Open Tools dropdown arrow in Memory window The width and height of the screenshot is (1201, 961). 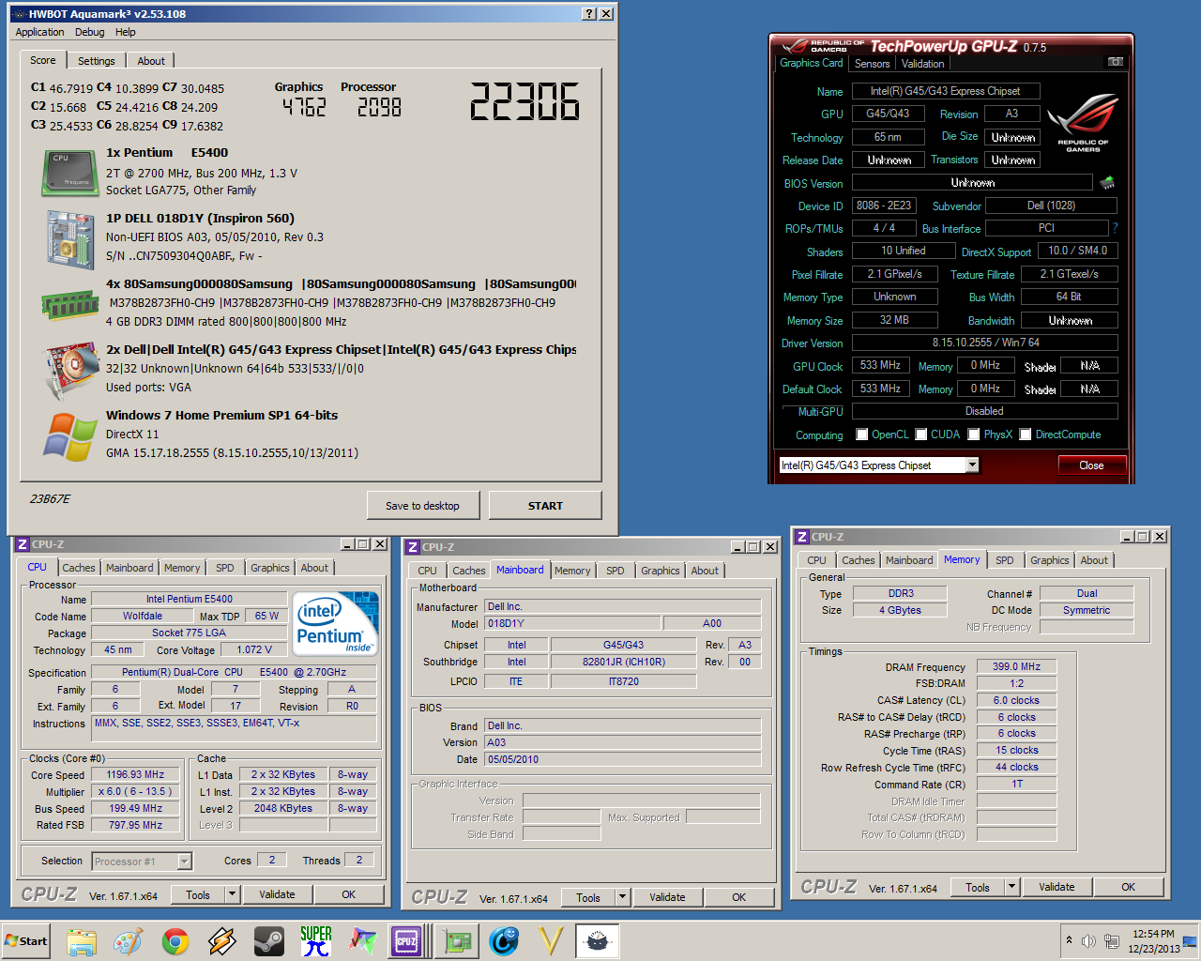point(1011,887)
